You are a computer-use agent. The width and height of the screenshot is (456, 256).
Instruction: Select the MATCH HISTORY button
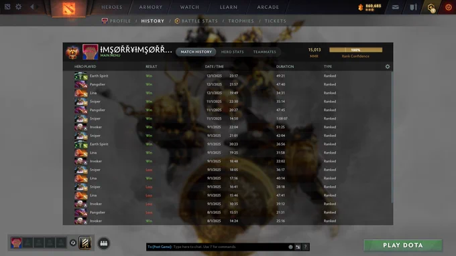pyautogui.click(x=196, y=52)
